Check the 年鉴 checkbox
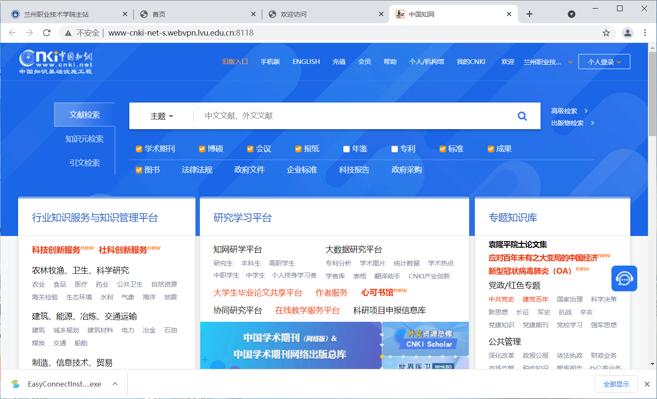Viewport: 657px width, 399px height. click(346, 149)
